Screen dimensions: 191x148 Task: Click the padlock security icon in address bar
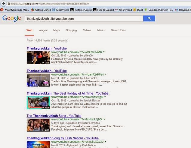(x=9, y=4)
